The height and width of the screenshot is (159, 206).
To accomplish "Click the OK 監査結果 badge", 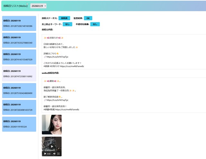I will [x=88, y=18].
